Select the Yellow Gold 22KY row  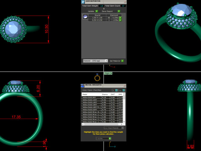pos(102,109)
